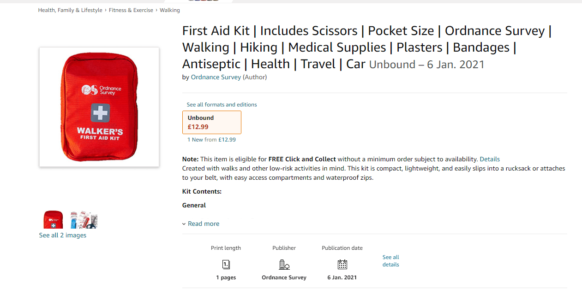View the Ordnance Survey author page
Image resolution: width=582 pixels, height=289 pixels.
click(216, 77)
